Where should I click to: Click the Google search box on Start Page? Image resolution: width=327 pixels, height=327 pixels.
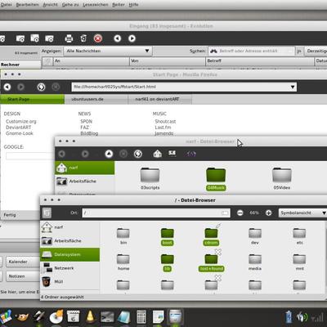click(30, 156)
